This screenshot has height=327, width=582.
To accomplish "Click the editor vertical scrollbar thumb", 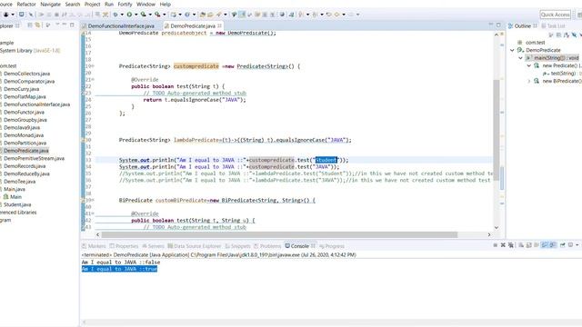I will tap(497, 130).
